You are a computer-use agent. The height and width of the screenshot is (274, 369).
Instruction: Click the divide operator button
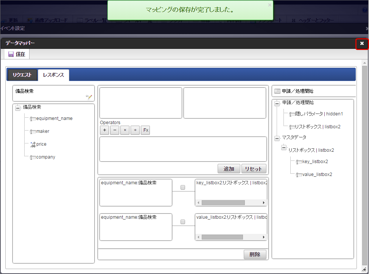tap(135, 130)
